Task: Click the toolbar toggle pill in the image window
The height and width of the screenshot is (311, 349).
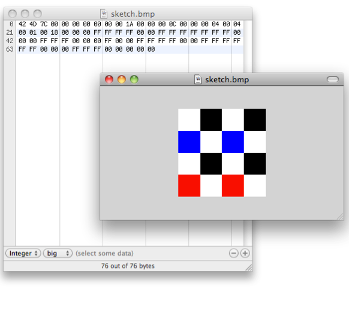Action: click(x=333, y=79)
